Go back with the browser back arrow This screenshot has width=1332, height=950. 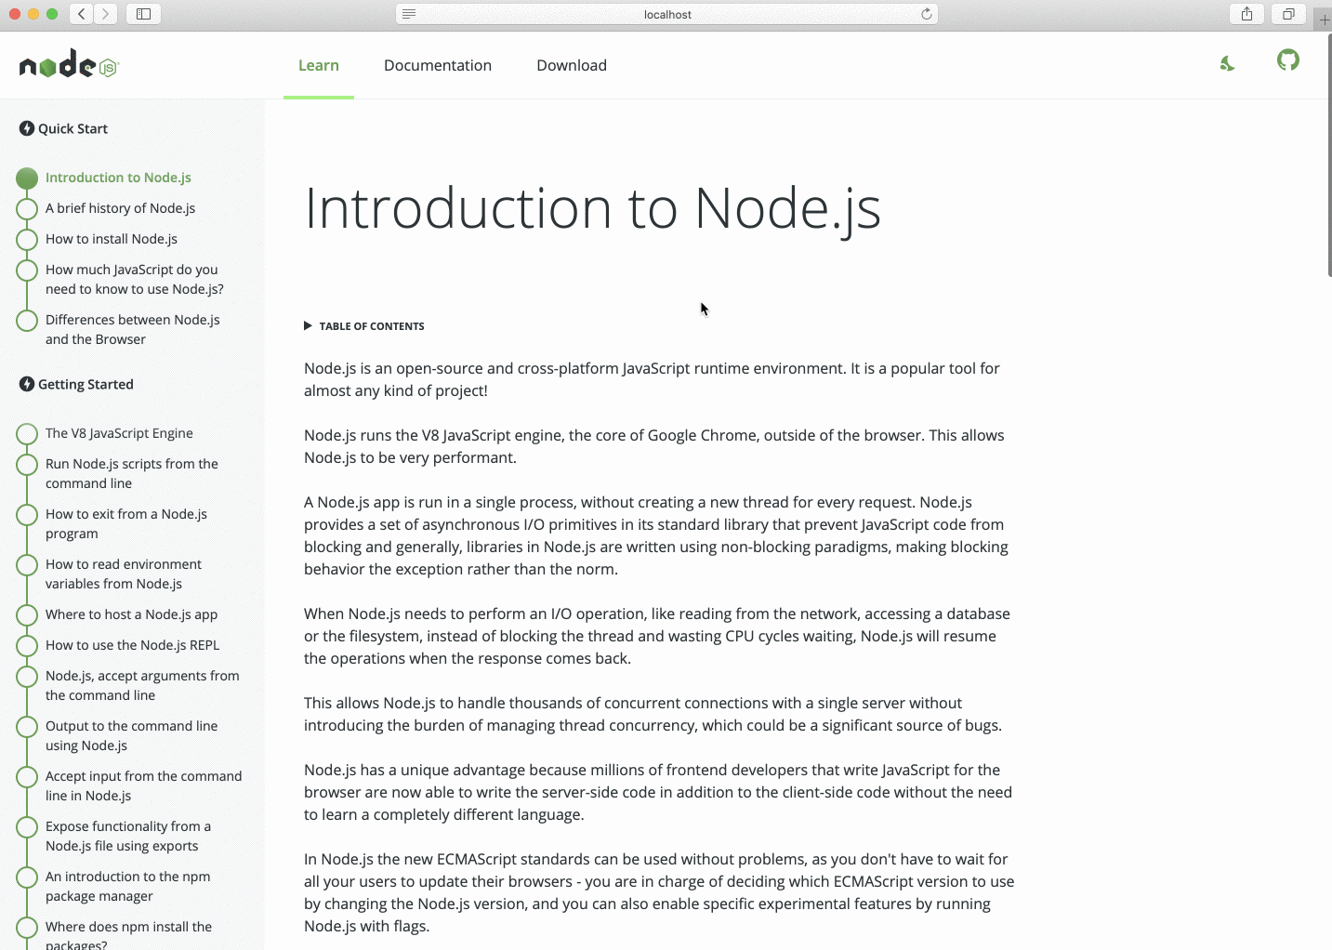click(82, 14)
